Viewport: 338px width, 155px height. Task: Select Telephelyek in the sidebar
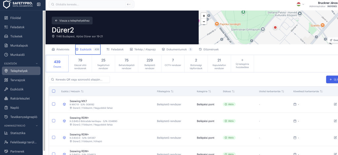coord(21,71)
